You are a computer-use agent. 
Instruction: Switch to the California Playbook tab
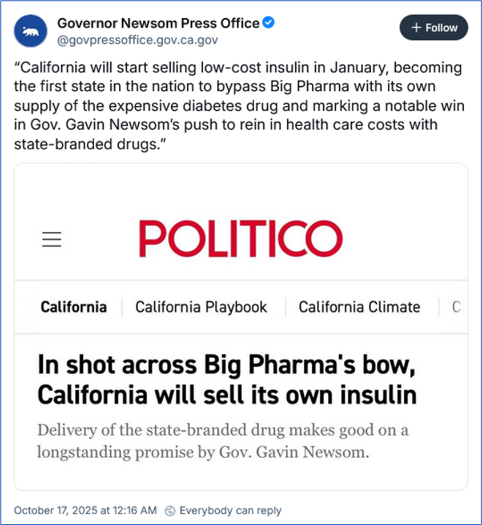pyautogui.click(x=201, y=307)
